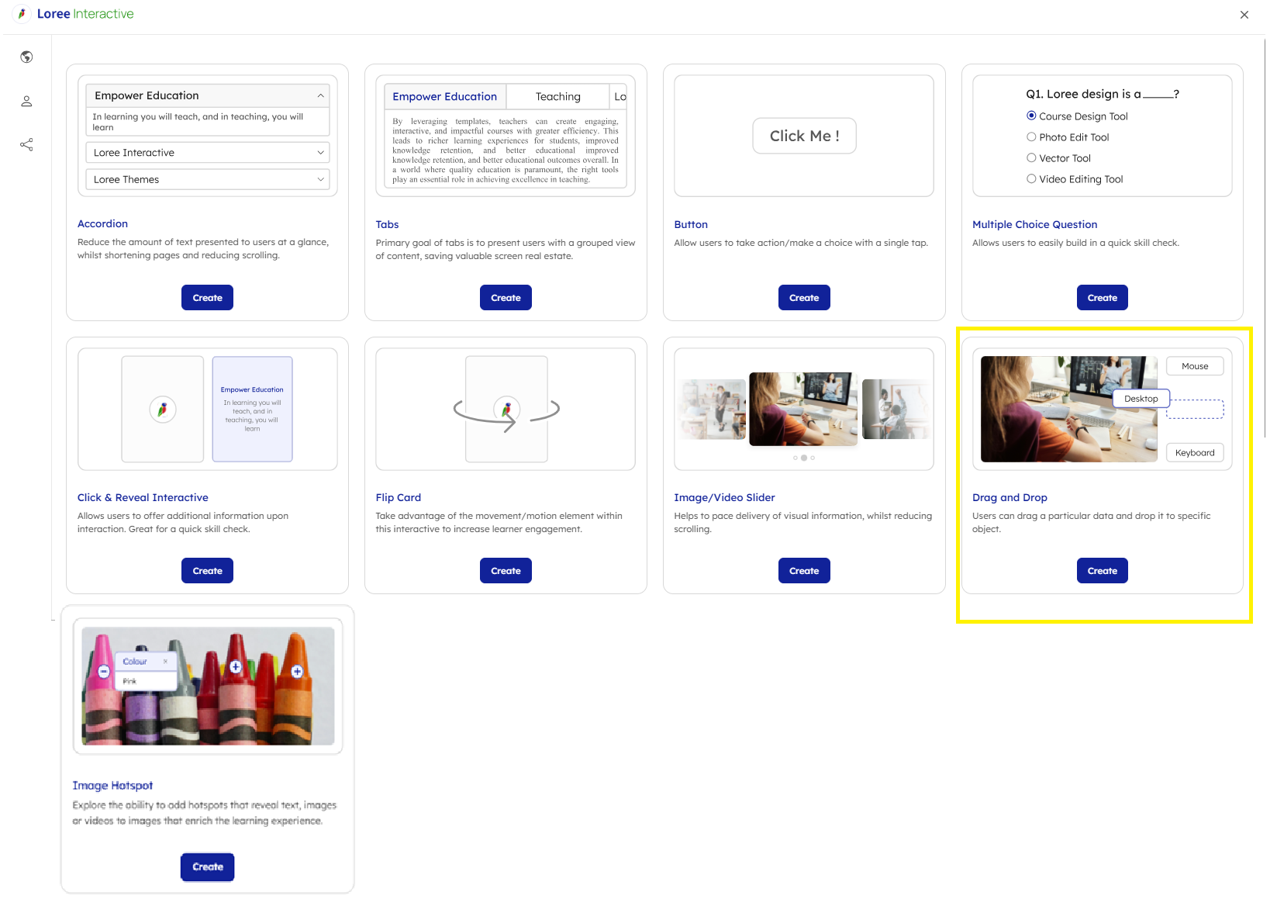
Task: Select the Vector Tool radio option
Action: [x=1031, y=158]
